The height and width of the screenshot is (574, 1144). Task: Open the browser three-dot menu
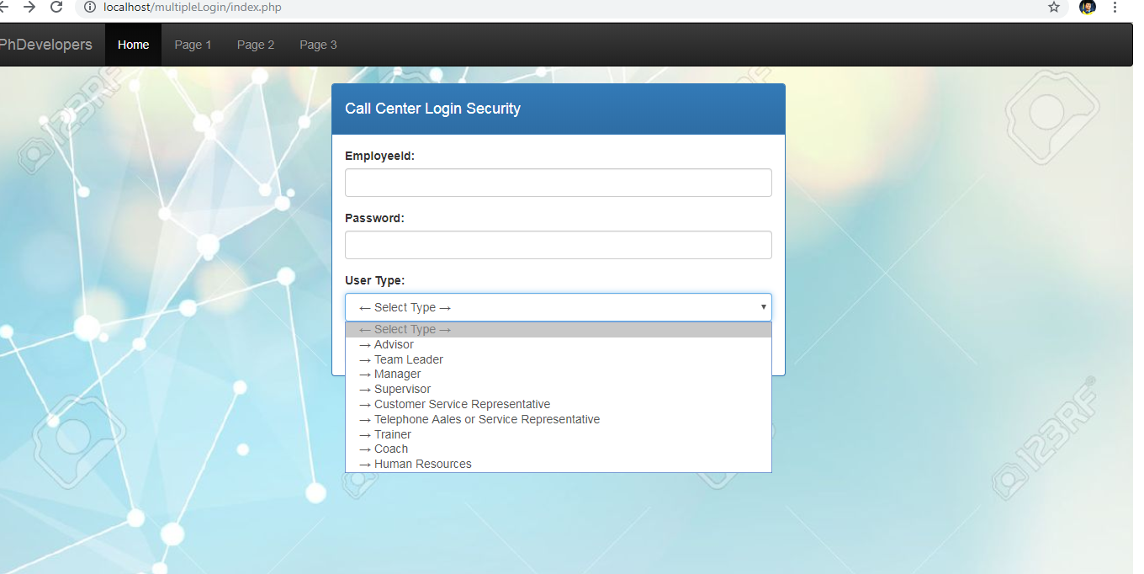click(x=1115, y=8)
